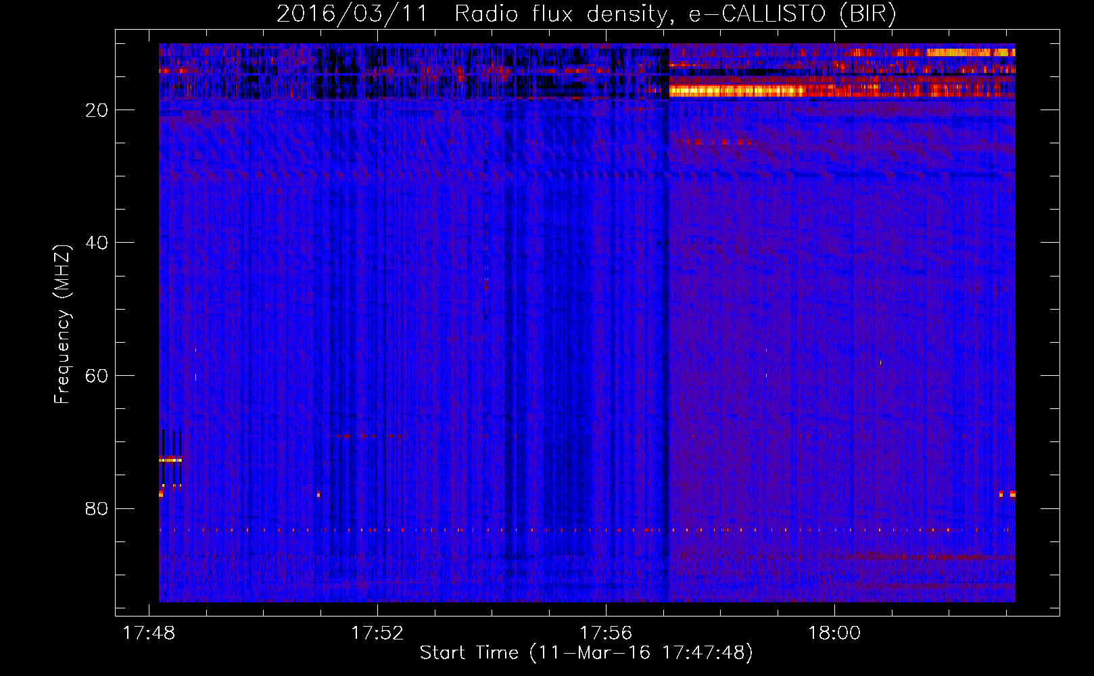Image resolution: width=1094 pixels, height=676 pixels.
Task: Click the "80" frequency tick label
Action: click(x=97, y=508)
